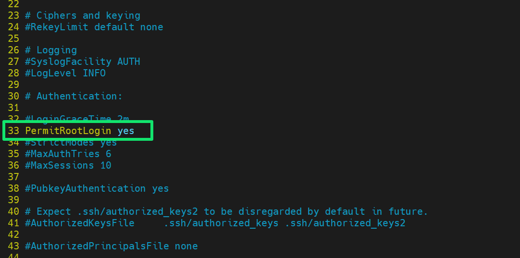Place cursor on #MaxAuthTries 6 line
Screen dimensions: 520x258
click(x=68, y=154)
